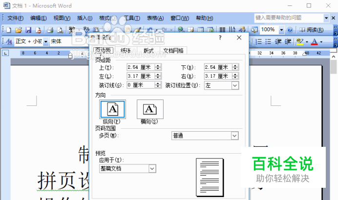Switch to 版式 tab

(x=148, y=51)
